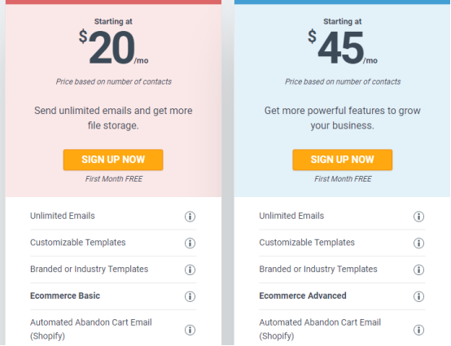This screenshot has width=451, height=346.
Task: Open info icon for Unlimited Emails in $45 plan
Action: tap(418, 217)
